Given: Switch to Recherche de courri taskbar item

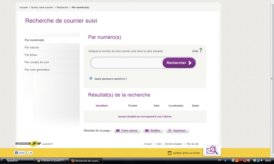Looking at the screenshot, I should click(x=86, y=161).
